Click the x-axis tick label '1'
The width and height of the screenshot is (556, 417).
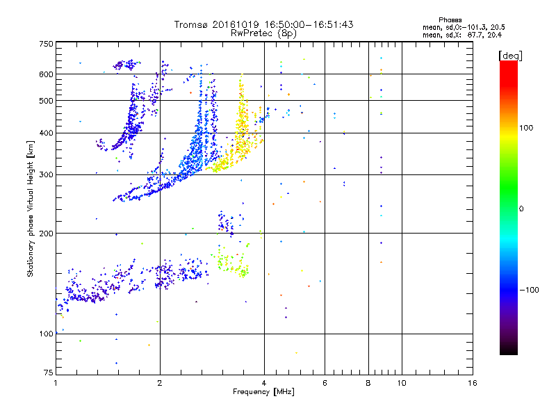click(56, 383)
